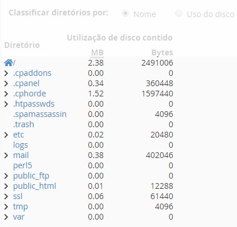Click the Bytes column header

point(162,52)
